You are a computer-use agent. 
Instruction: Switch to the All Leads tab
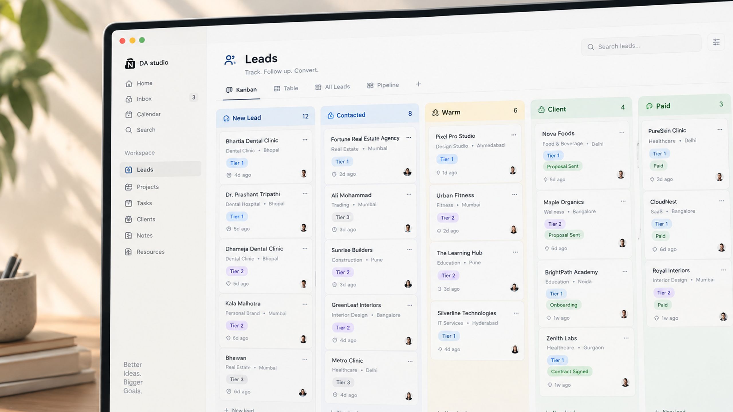[333, 87]
